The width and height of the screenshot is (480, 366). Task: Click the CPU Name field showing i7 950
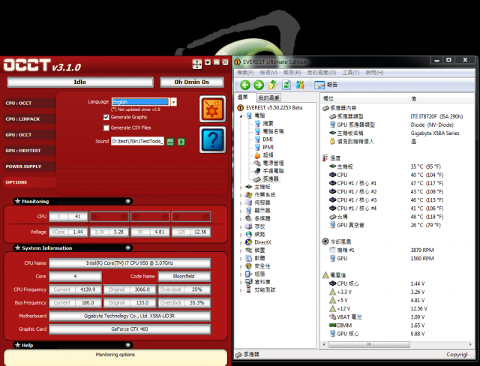[130, 263]
